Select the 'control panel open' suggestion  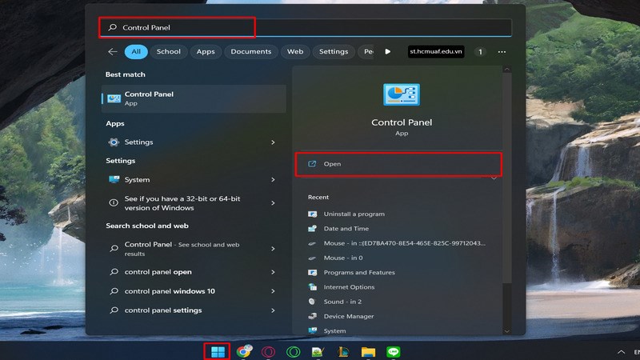click(194, 272)
